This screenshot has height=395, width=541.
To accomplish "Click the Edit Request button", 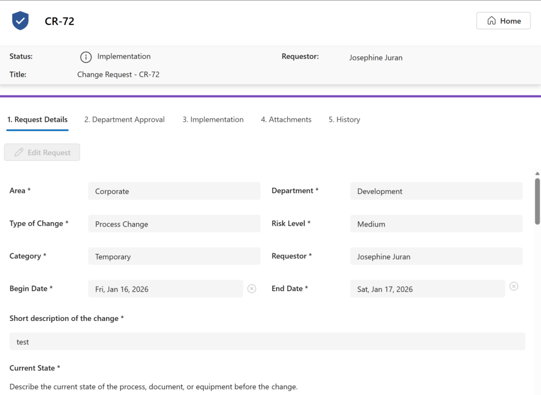I will coord(42,153).
